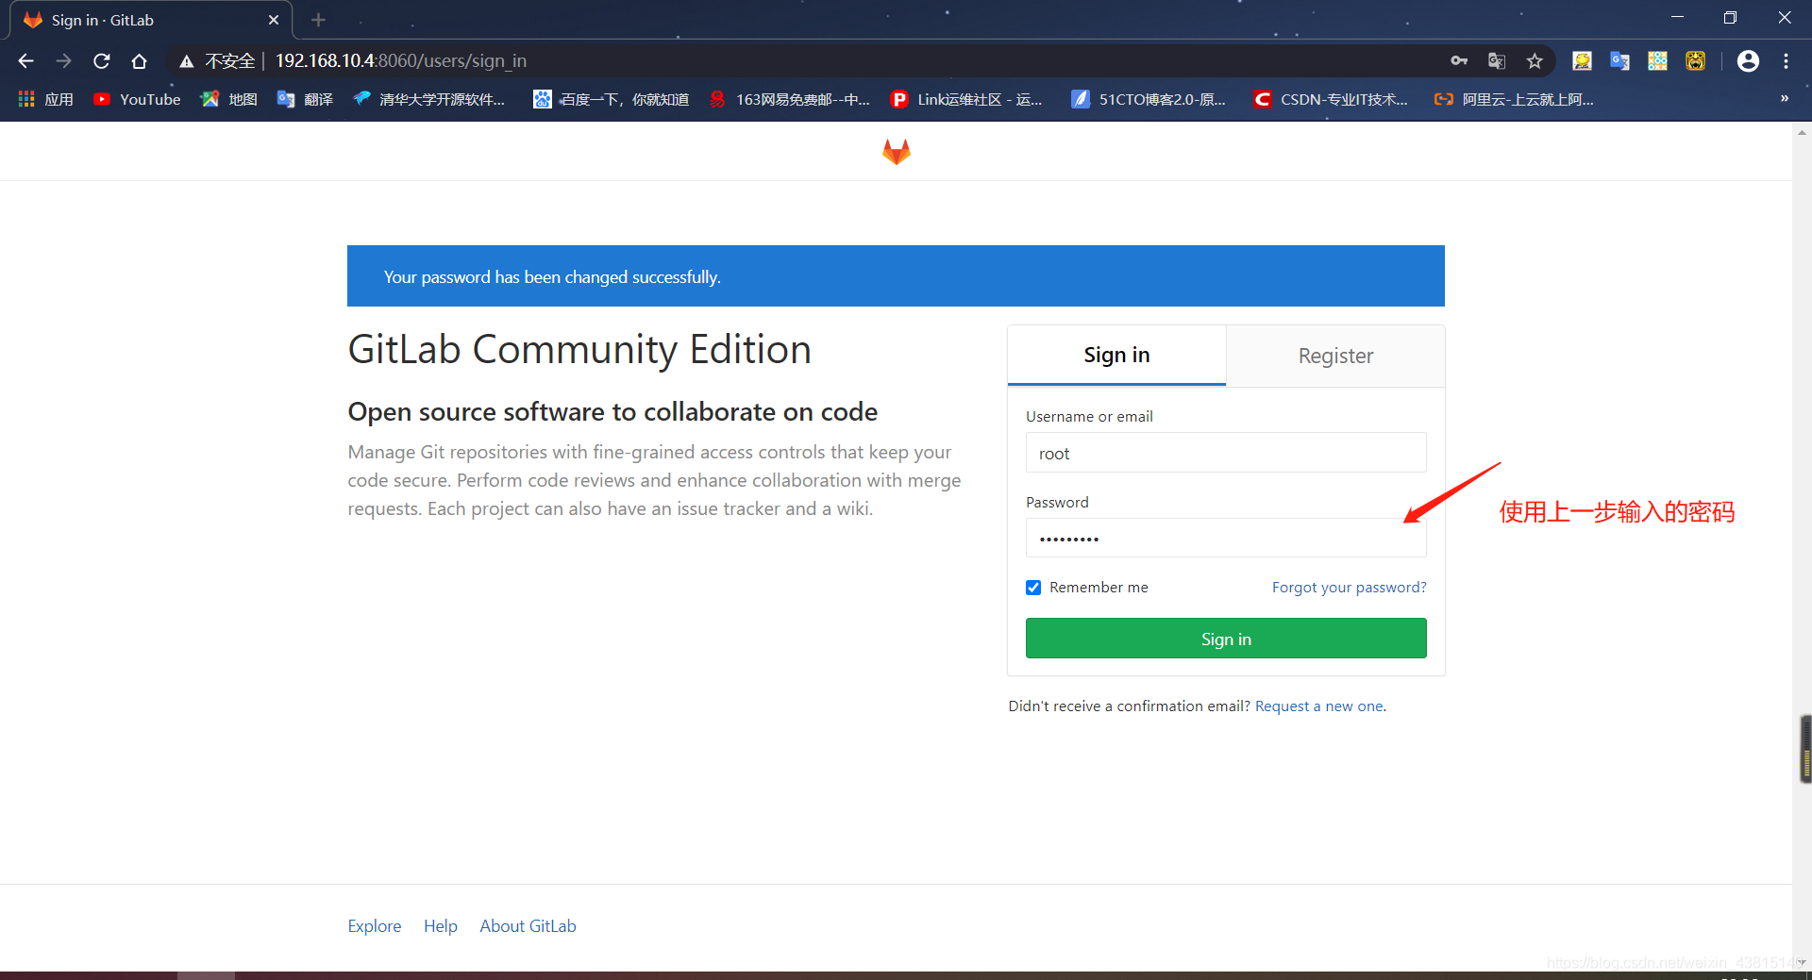Close the Sign in · GitLab tab
The height and width of the screenshot is (980, 1812).
click(274, 20)
